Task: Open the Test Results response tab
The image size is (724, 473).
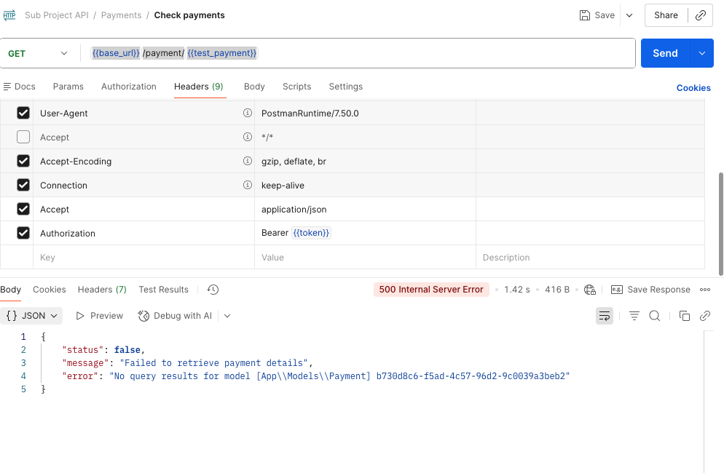Action: click(163, 290)
